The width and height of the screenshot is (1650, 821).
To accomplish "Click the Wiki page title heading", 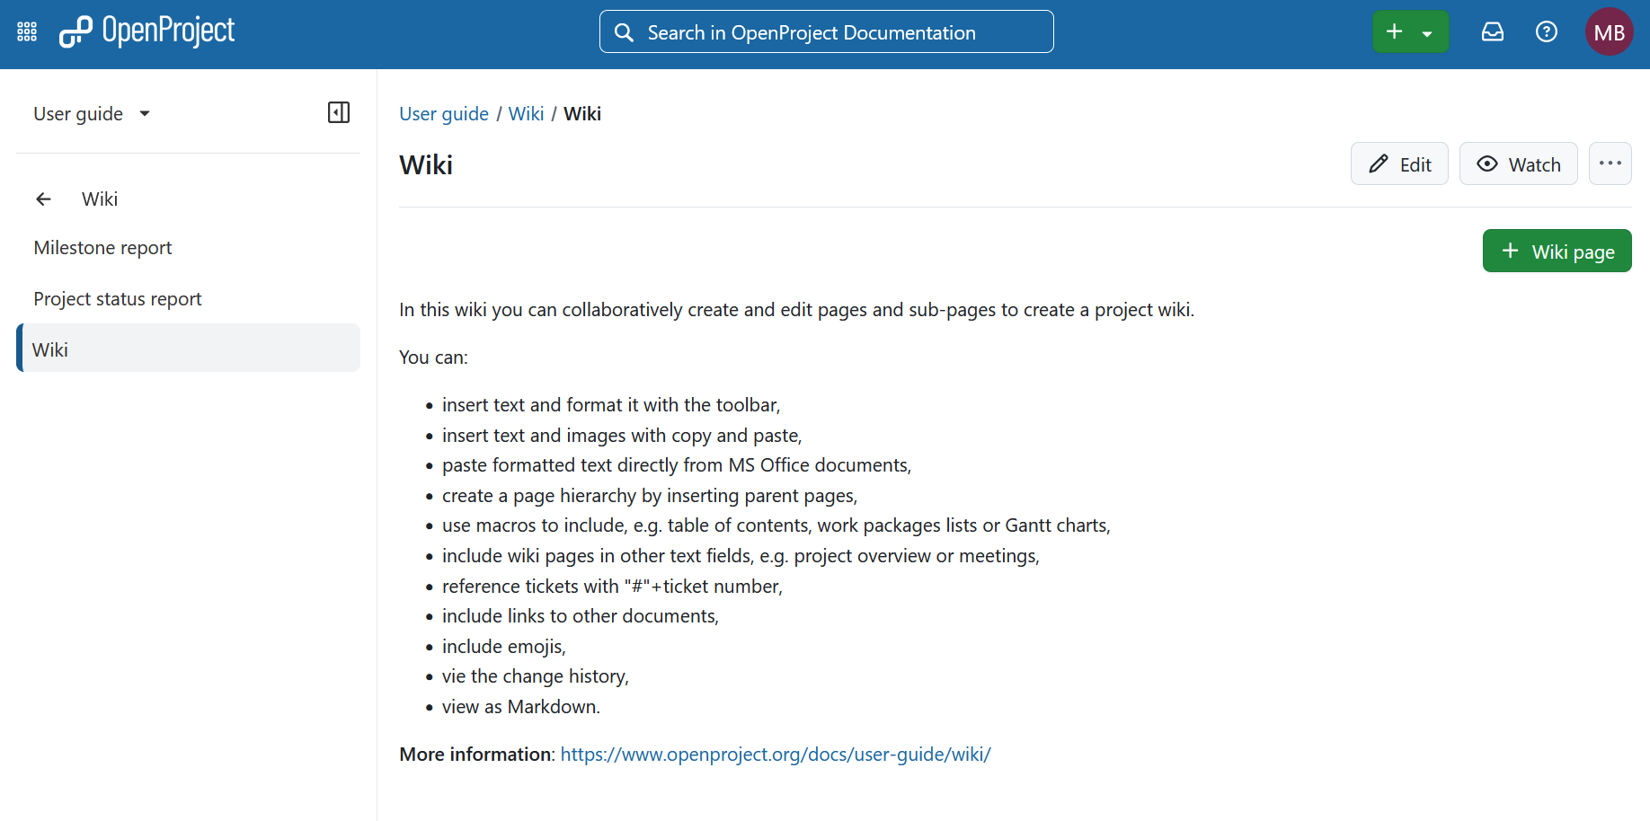I will [x=426, y=165].
